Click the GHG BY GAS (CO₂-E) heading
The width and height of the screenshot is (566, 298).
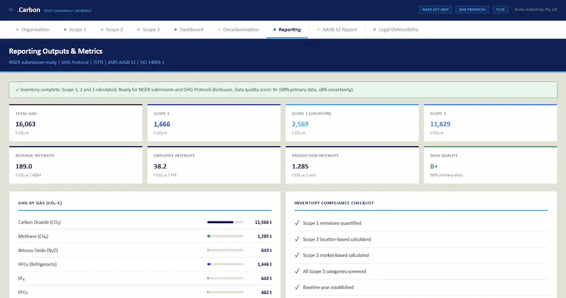40,203
